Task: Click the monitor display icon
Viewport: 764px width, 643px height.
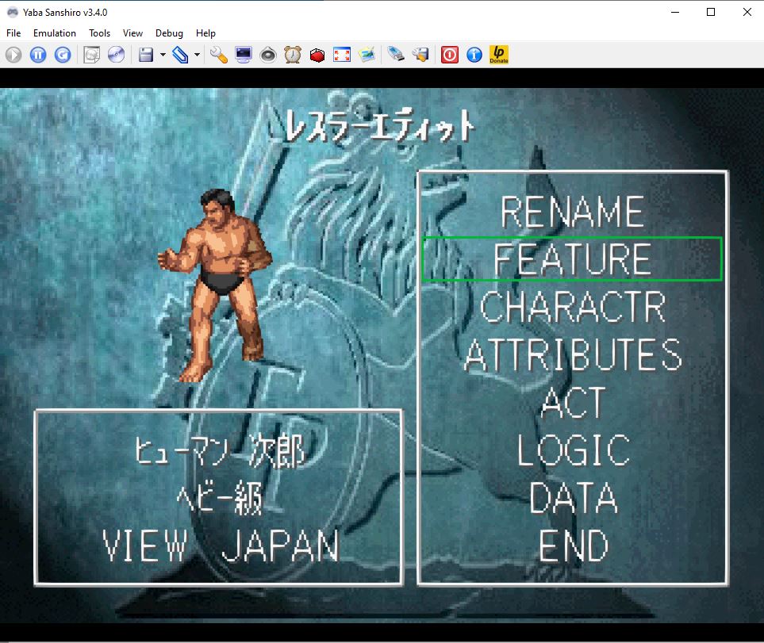Action: pyautogui.click(x=243, y=55)
